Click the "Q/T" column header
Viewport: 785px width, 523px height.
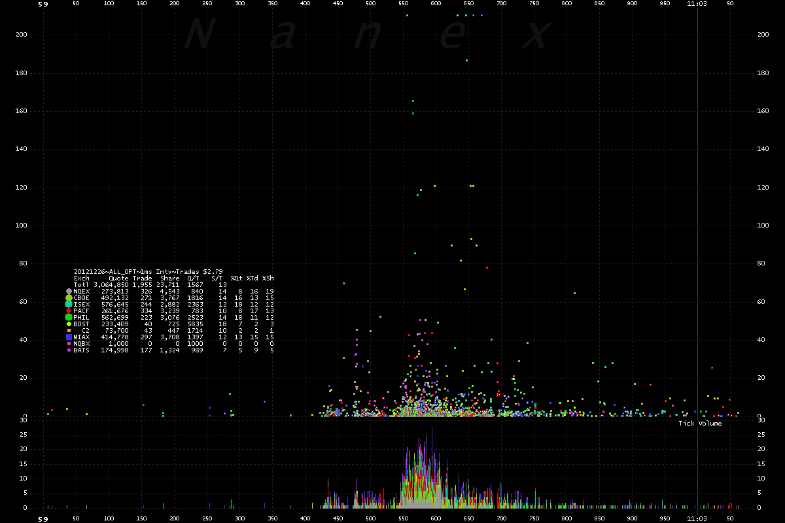193,278
